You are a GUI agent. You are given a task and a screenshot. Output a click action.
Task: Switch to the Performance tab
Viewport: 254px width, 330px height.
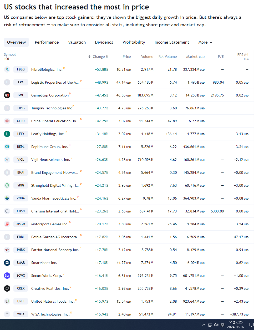tap(47, 42)
